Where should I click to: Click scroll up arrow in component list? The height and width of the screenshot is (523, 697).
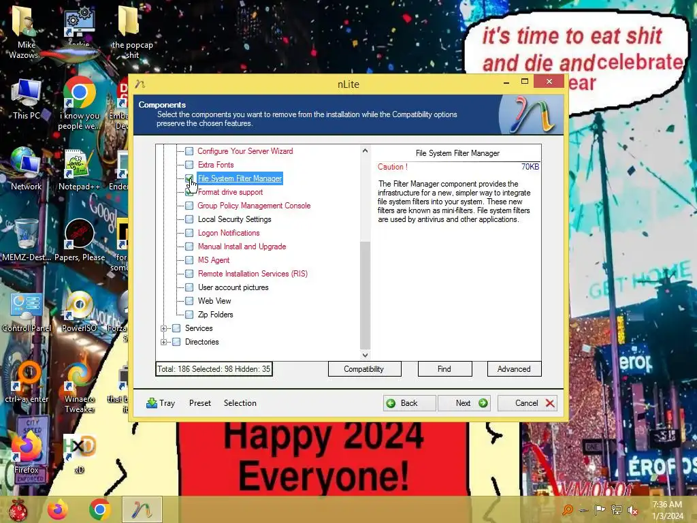(x=365, y=150)
